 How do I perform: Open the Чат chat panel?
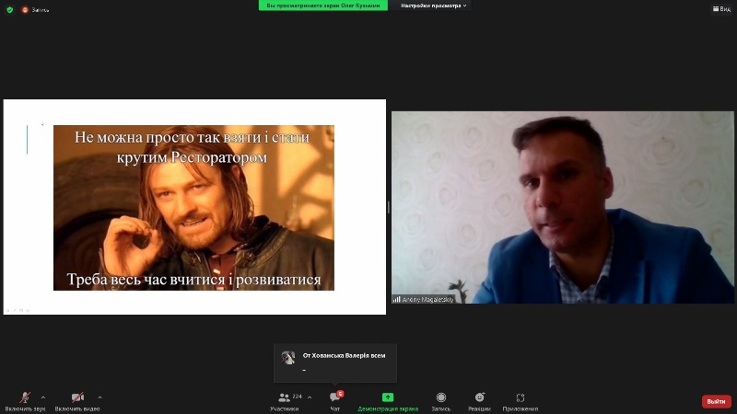click(335, 402)
